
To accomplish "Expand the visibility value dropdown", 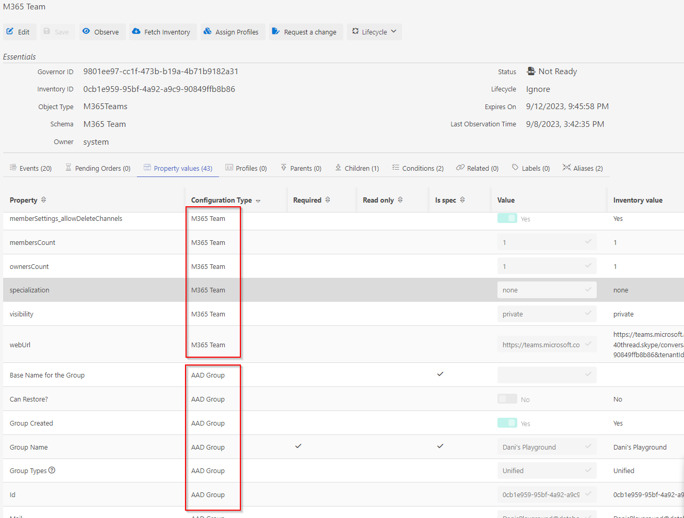I will [588, 314].
